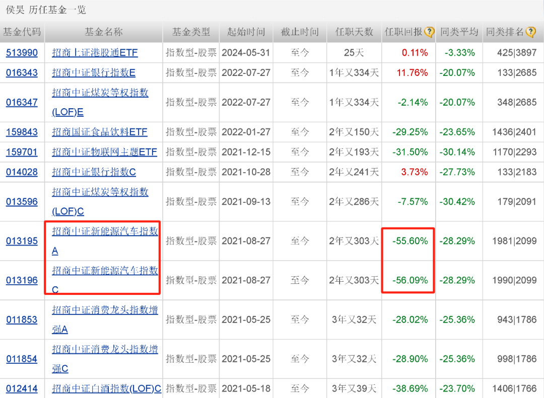Open 招商中证消费龙头指数增强C link
The image size is (544, 398).
(x=105, y=359)
